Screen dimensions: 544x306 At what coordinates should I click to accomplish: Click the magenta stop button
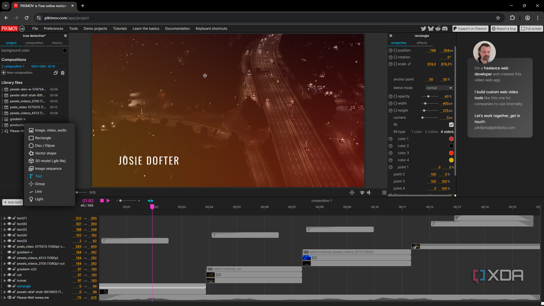(x=102, y=200)
